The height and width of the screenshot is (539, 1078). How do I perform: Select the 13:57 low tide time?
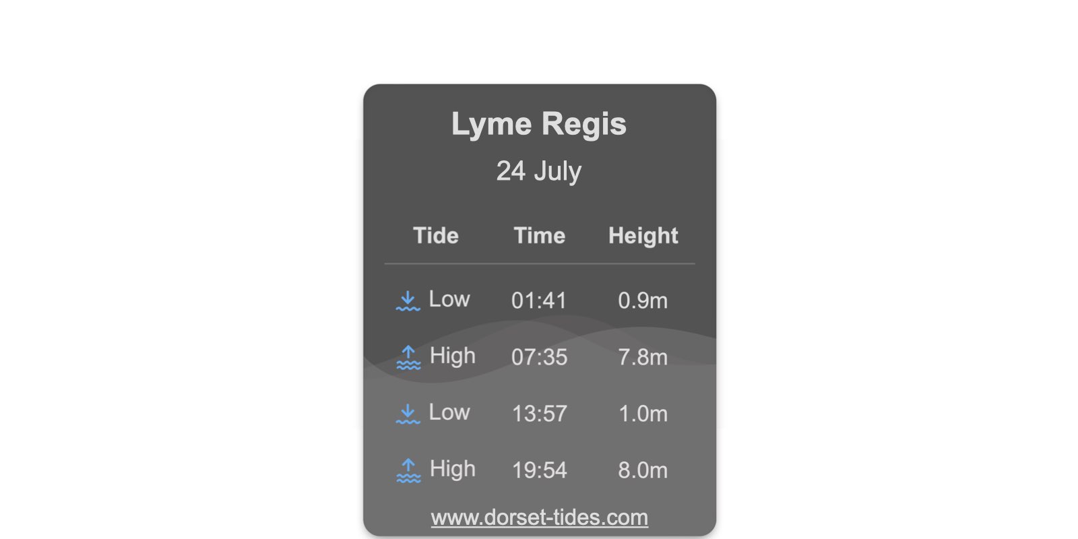point(539,414)
